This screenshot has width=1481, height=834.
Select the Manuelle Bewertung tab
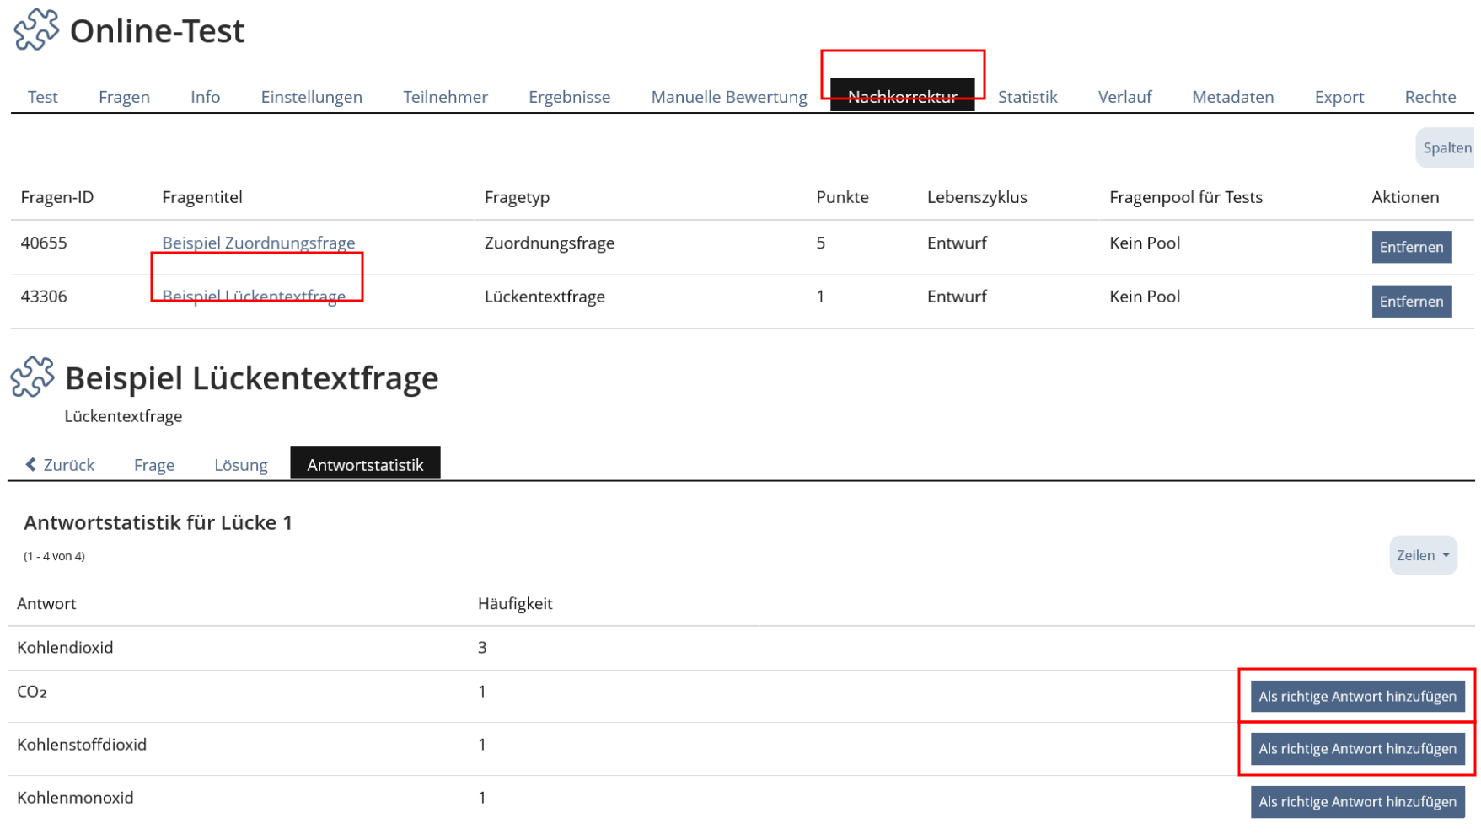(728, 97)
